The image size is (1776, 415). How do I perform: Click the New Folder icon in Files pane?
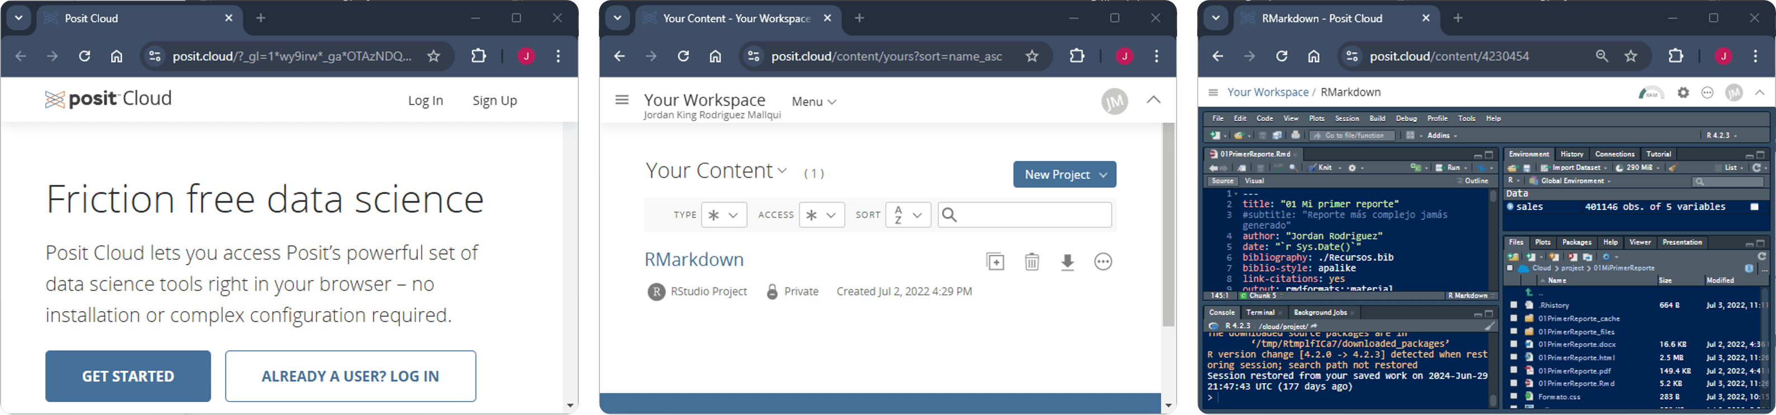(x=1513, y=257)
